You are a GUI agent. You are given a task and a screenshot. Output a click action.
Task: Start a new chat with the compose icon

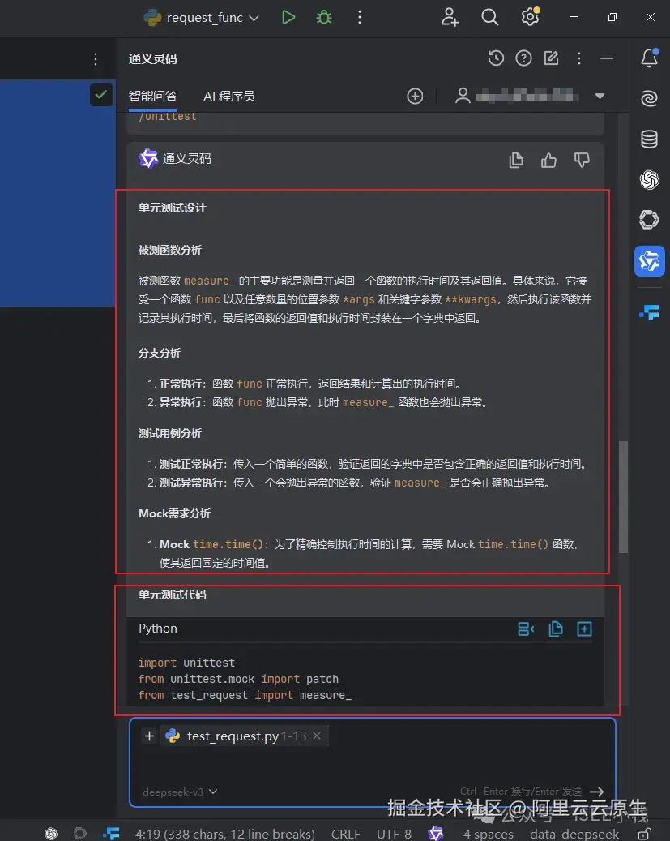[x=551, y=58]
